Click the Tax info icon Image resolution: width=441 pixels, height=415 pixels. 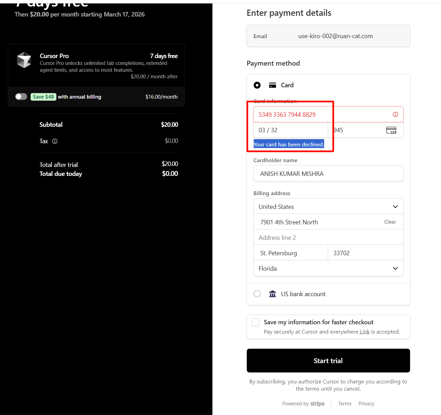tap(55, 141)
